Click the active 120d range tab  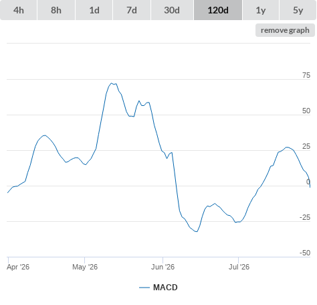click(x=218, y=10)
